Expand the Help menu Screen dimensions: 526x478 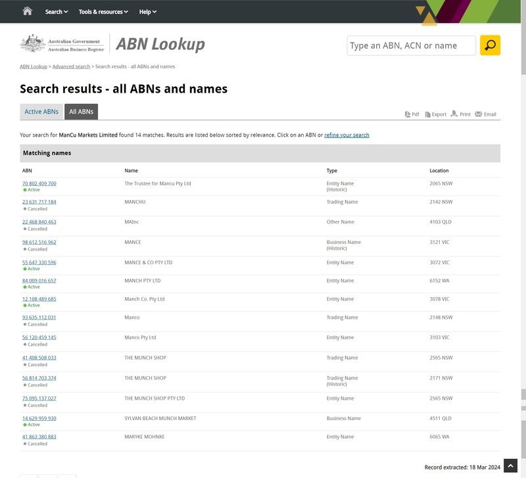click(x=148, y=11)
